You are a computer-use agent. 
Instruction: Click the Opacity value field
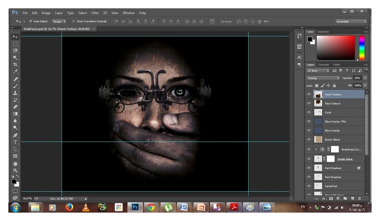pos(358,78)
